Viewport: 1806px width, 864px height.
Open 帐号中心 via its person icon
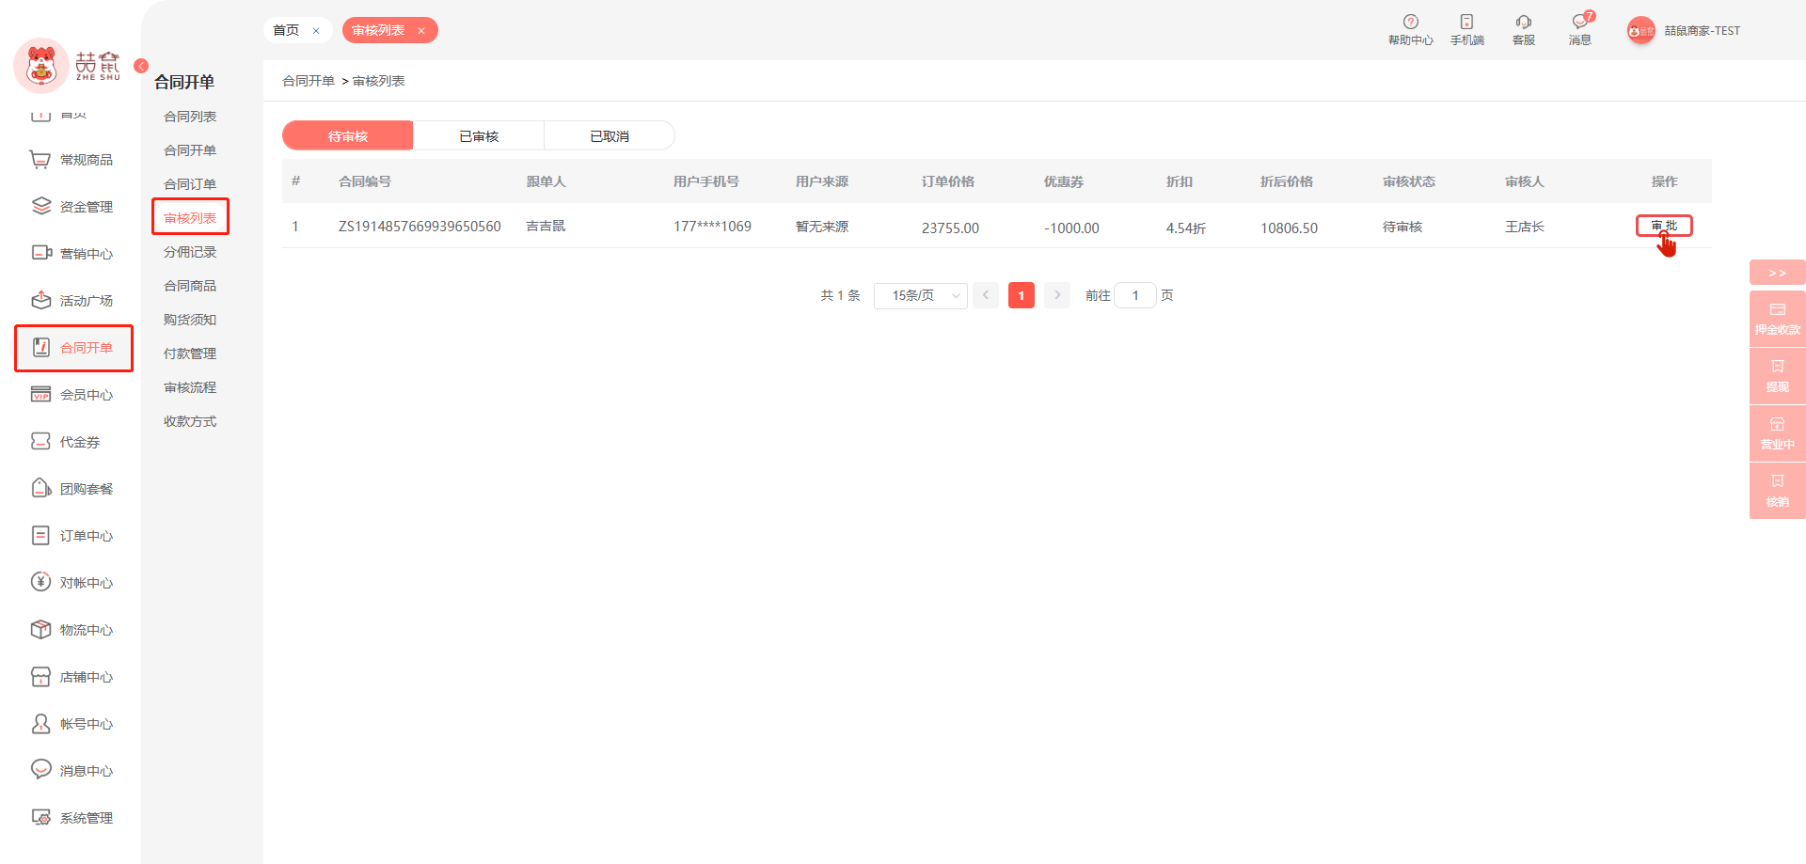click(40, 724)
